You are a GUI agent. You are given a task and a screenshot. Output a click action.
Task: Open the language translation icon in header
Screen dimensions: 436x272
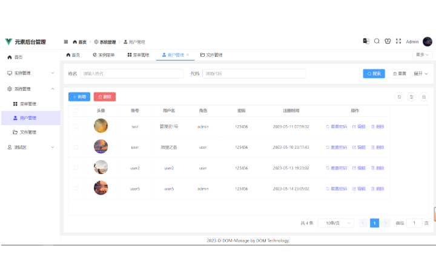(366, 41)
